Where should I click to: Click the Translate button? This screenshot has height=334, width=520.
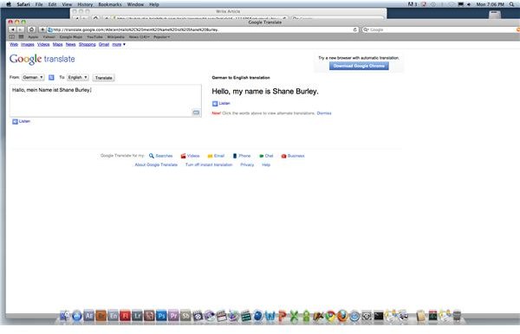[x=103, y=78]
